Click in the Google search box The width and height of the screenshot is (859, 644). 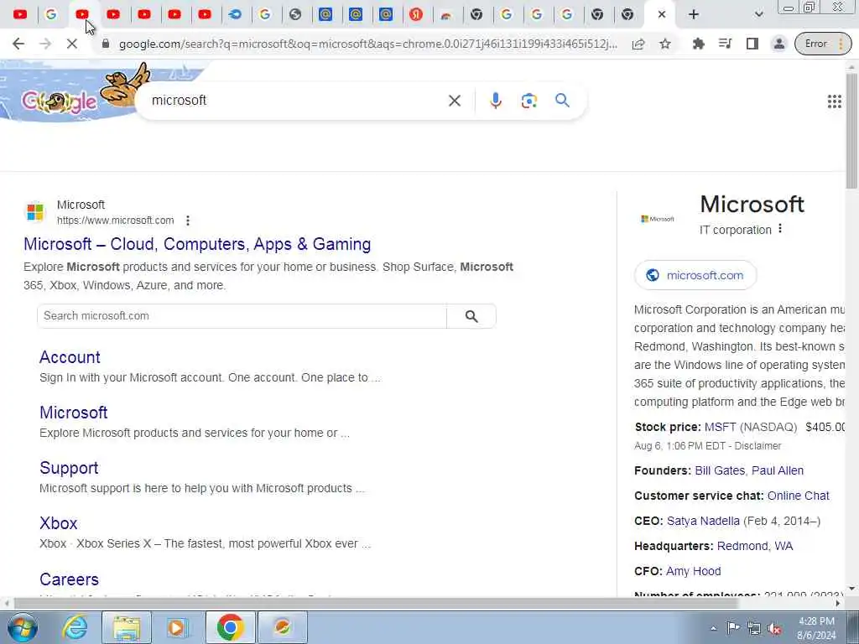(x=296, y=101)
